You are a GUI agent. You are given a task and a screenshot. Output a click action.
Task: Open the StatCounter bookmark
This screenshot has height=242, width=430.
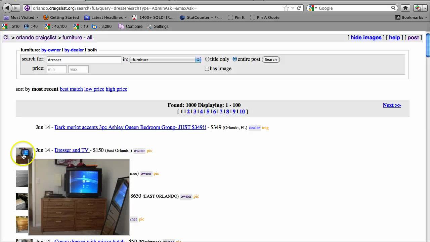201,17
